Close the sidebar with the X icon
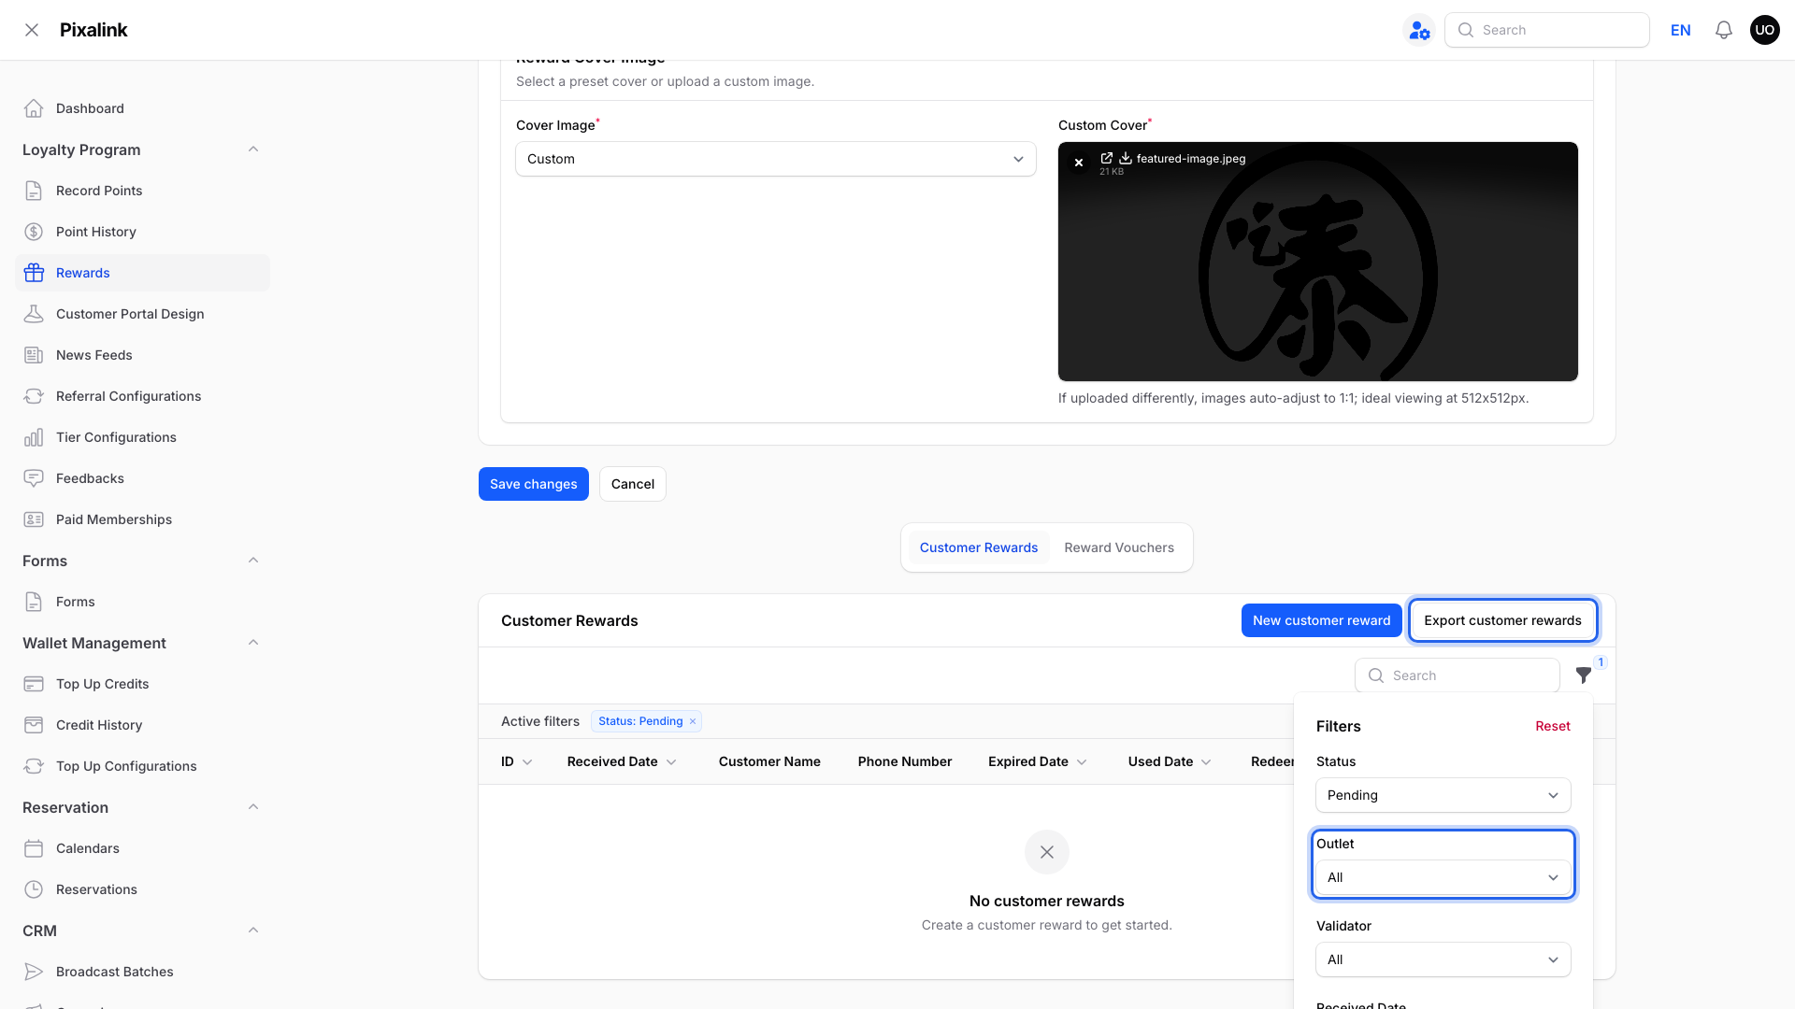Image resolution: width=1795 pixels, height=1009 pixels. (x=32, y=30)
